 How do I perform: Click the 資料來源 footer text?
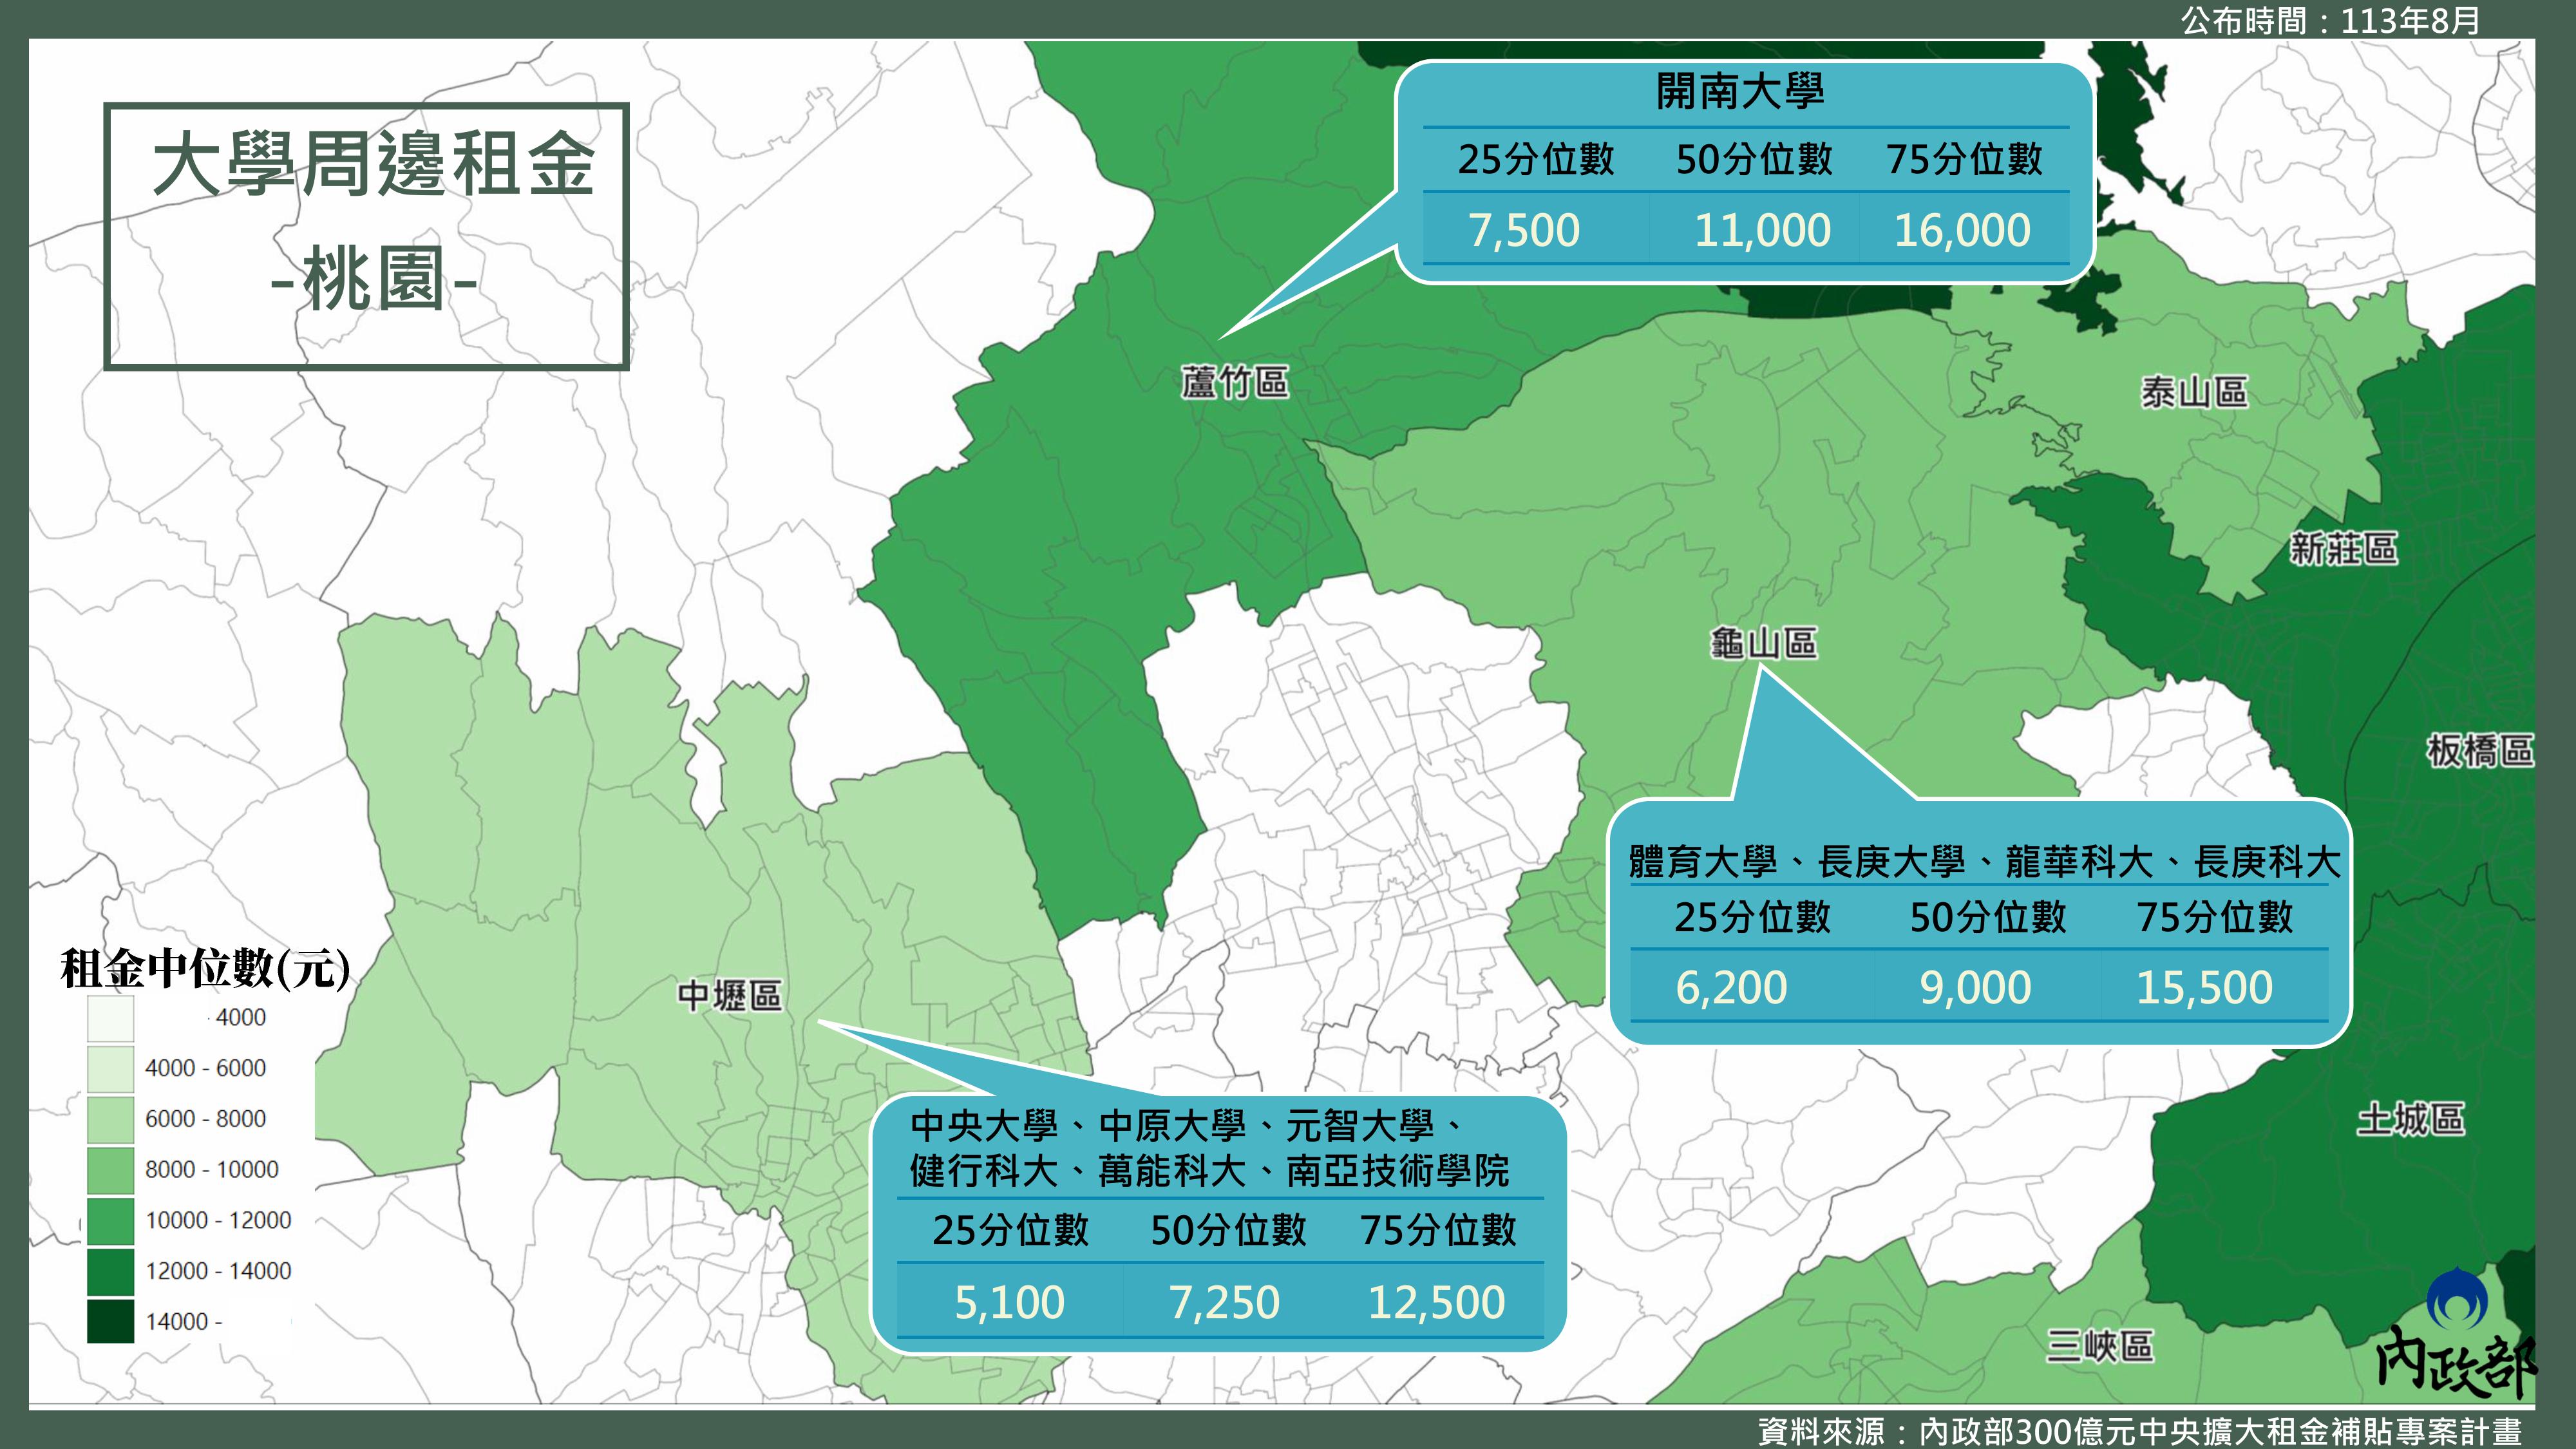[x=2140, y=1431]
